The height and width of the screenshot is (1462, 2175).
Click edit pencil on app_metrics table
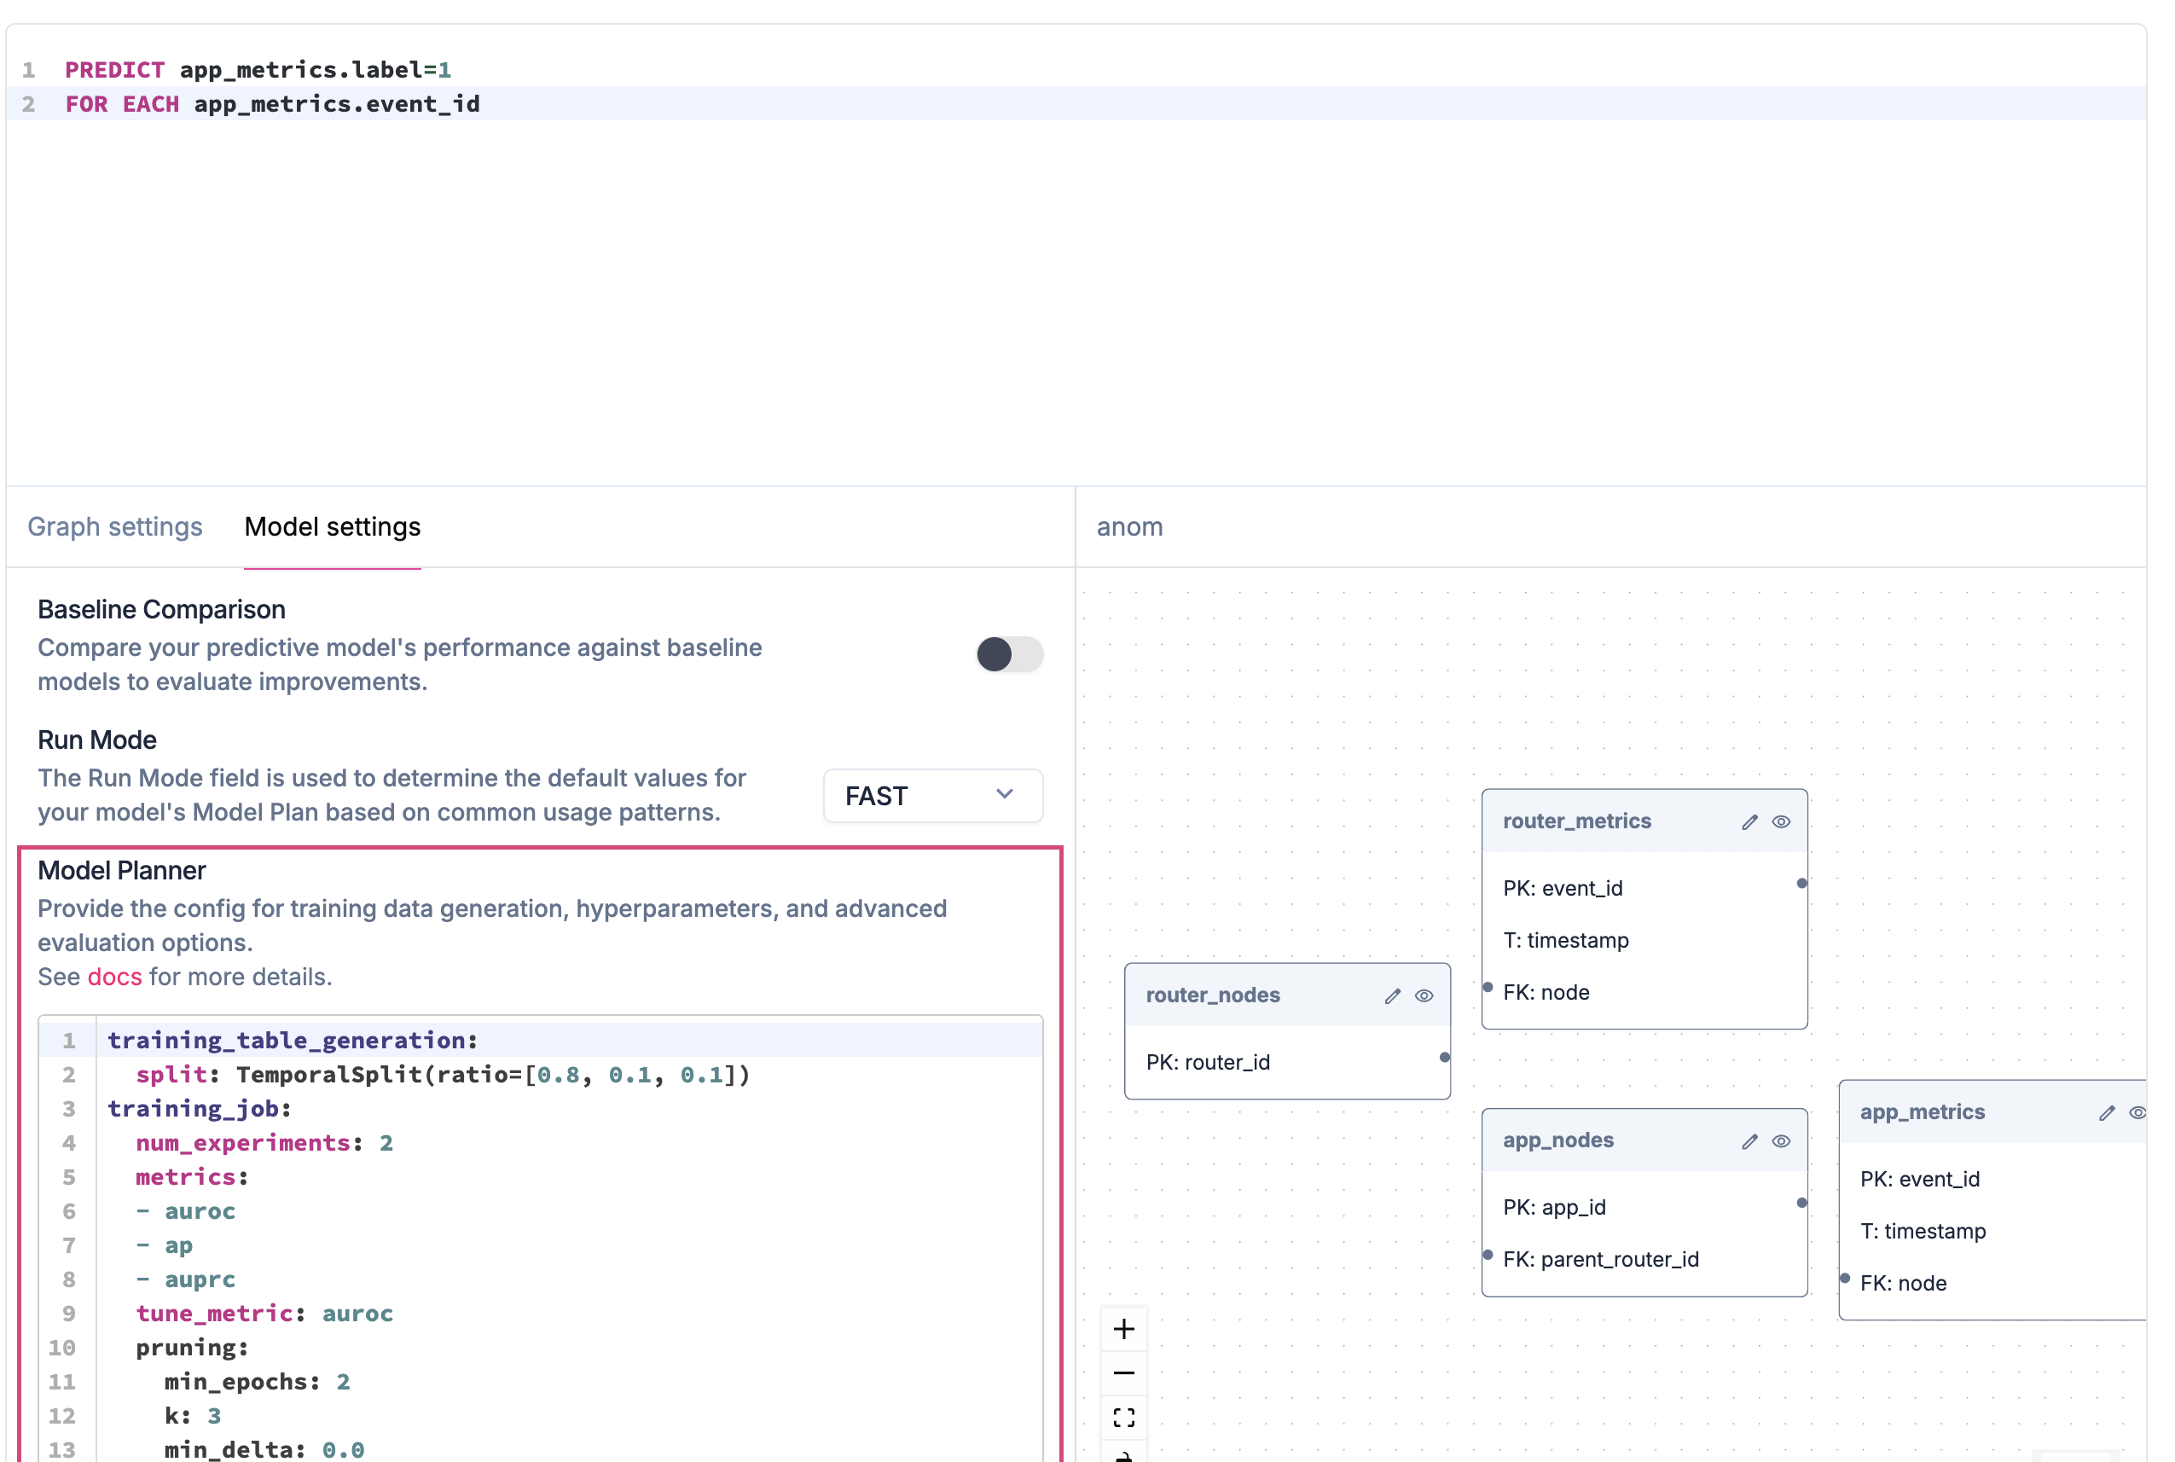point(2106,1112)
